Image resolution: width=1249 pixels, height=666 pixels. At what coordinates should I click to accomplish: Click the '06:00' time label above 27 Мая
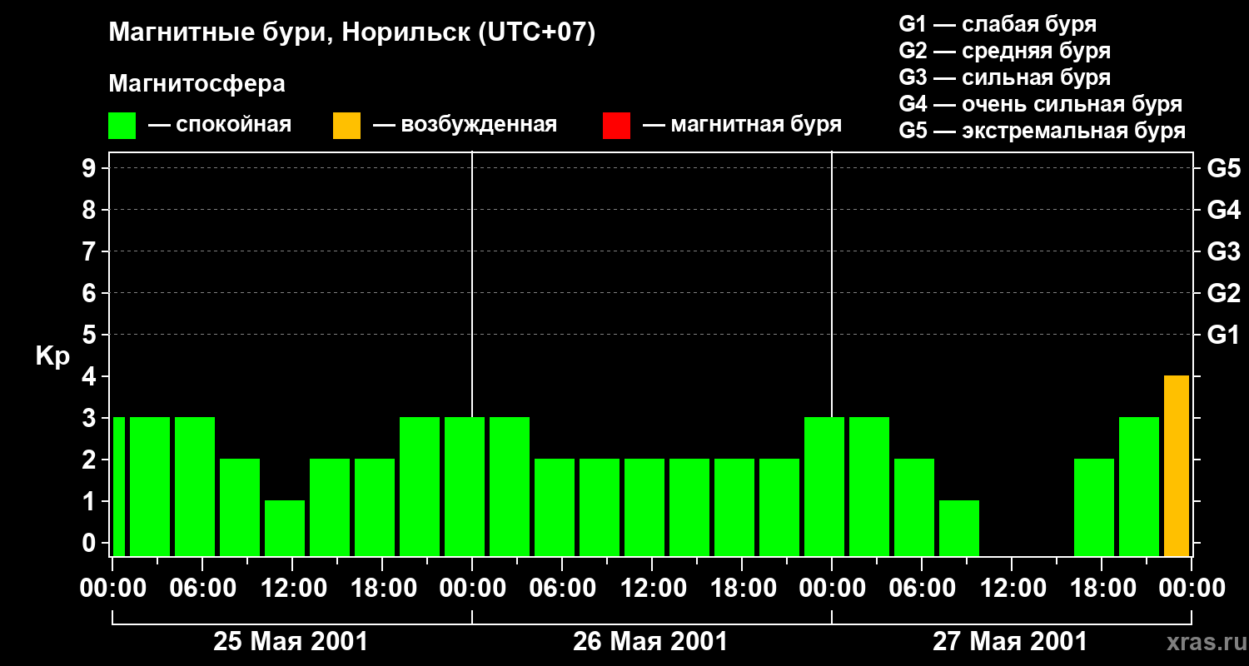point(923,589)
